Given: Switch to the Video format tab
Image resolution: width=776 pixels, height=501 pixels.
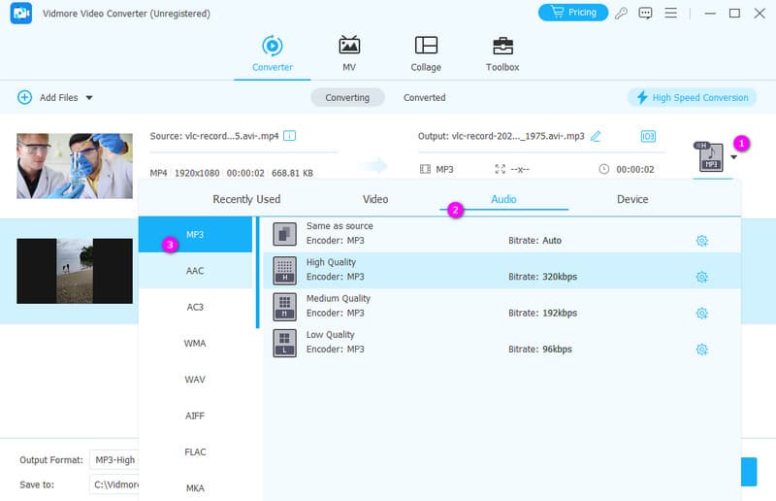Looking at the screenshot, I should [x=375, y=199].
